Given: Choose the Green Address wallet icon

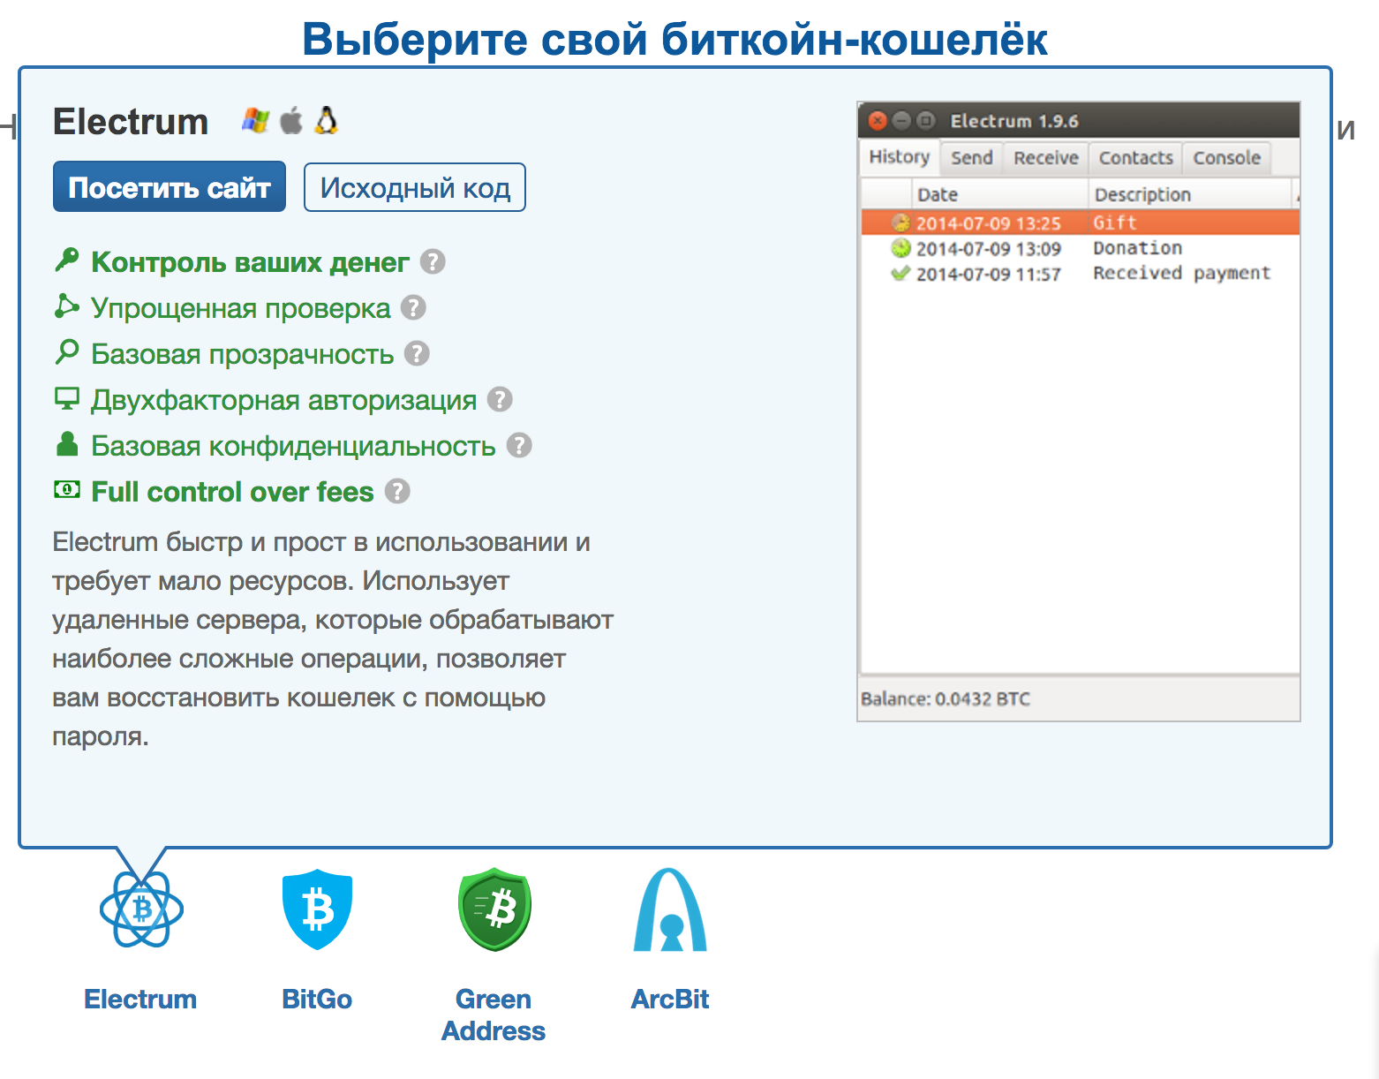Looking at the screenshot, I should (494, 909).
